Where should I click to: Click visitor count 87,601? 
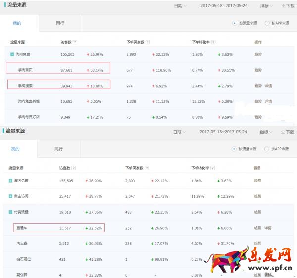[x=66, y=70]
